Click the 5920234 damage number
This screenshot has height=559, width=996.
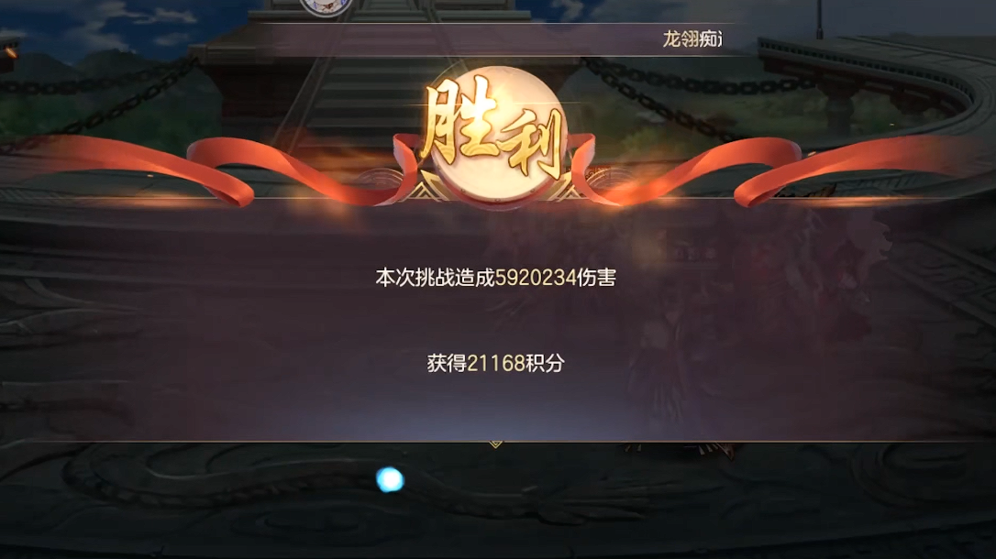[x=536, y=278]
